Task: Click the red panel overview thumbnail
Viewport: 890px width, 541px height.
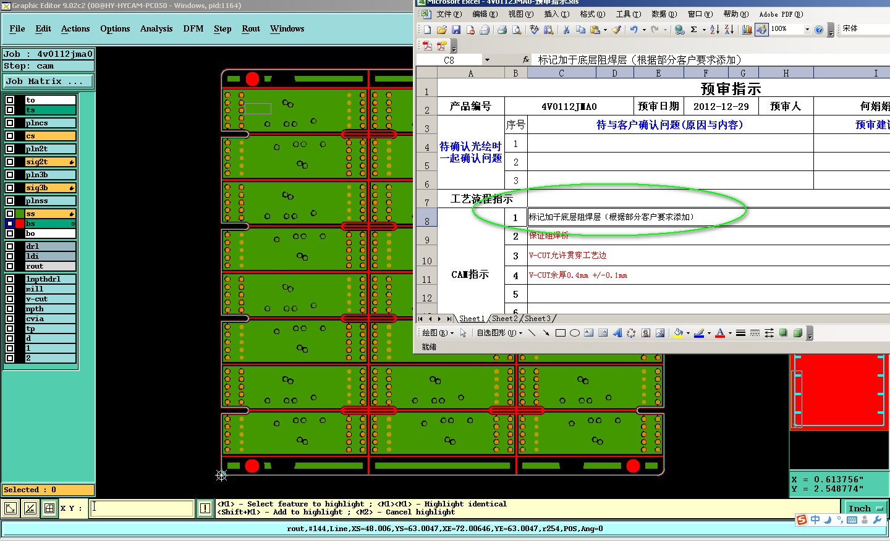Action: 839,392
